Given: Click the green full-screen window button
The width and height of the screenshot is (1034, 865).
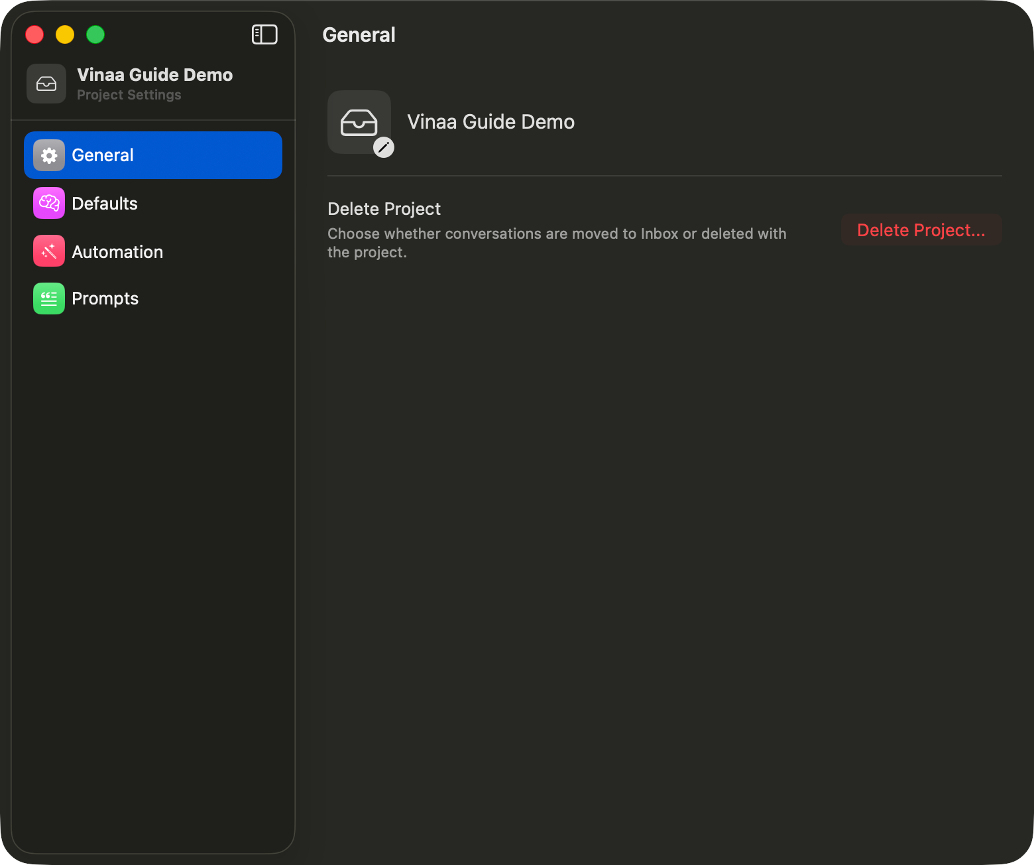Looking at the screenshot, I should click(95, 34).
